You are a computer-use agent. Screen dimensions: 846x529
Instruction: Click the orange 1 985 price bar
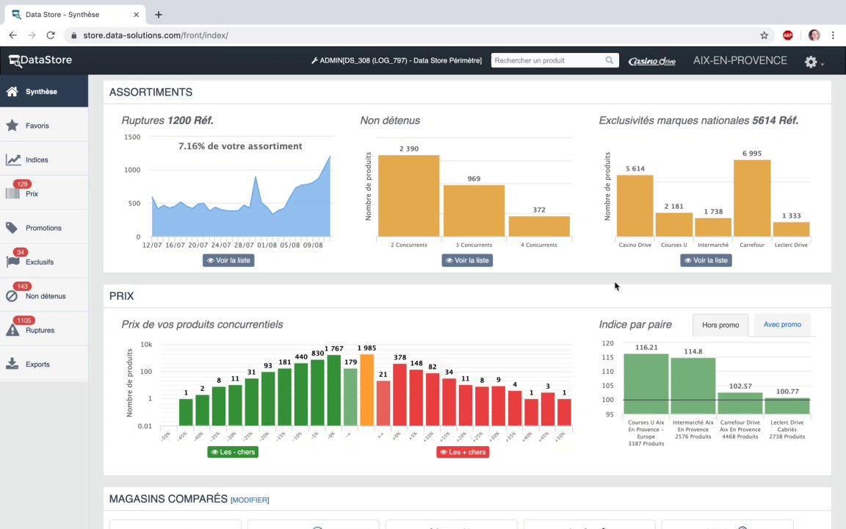tap(367, 389)
